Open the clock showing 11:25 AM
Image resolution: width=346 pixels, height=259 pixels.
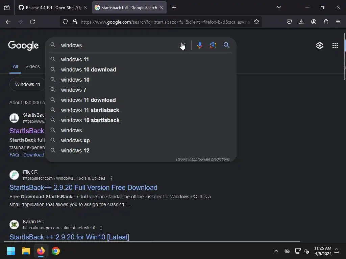click(323, 251)
